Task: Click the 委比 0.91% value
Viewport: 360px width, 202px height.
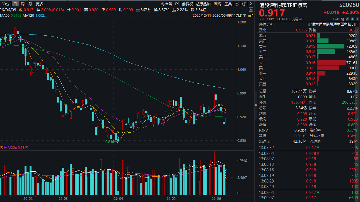Action: click(301, 30)
